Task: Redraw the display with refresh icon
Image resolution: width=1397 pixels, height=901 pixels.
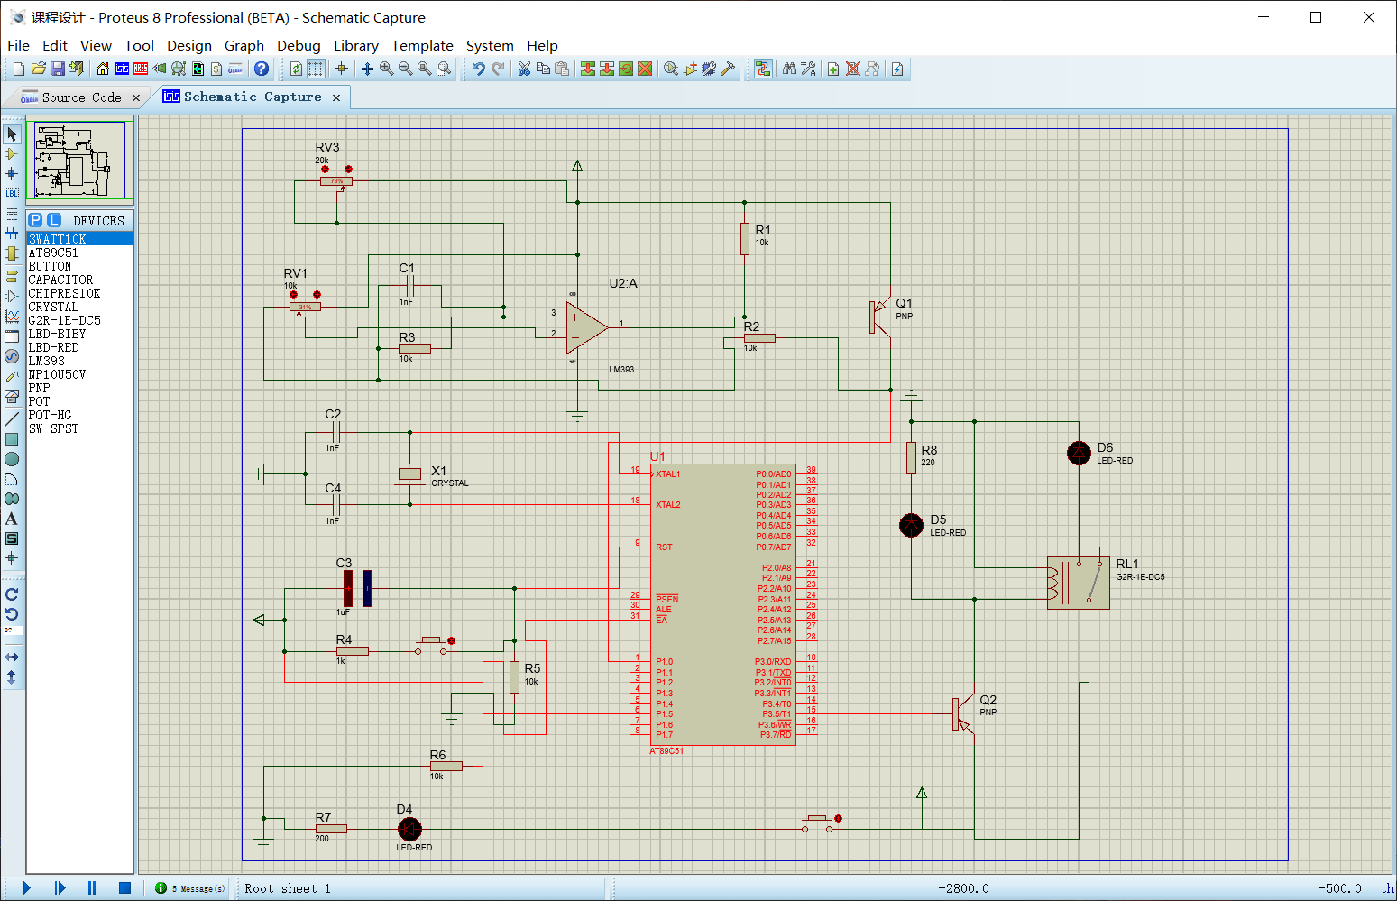Action: (x=296, y=69)
